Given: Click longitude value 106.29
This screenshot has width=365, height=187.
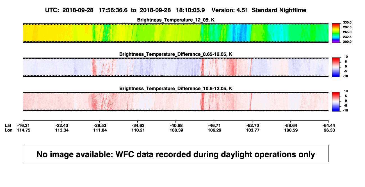Looking at the screenshot, I should point(215,130).
